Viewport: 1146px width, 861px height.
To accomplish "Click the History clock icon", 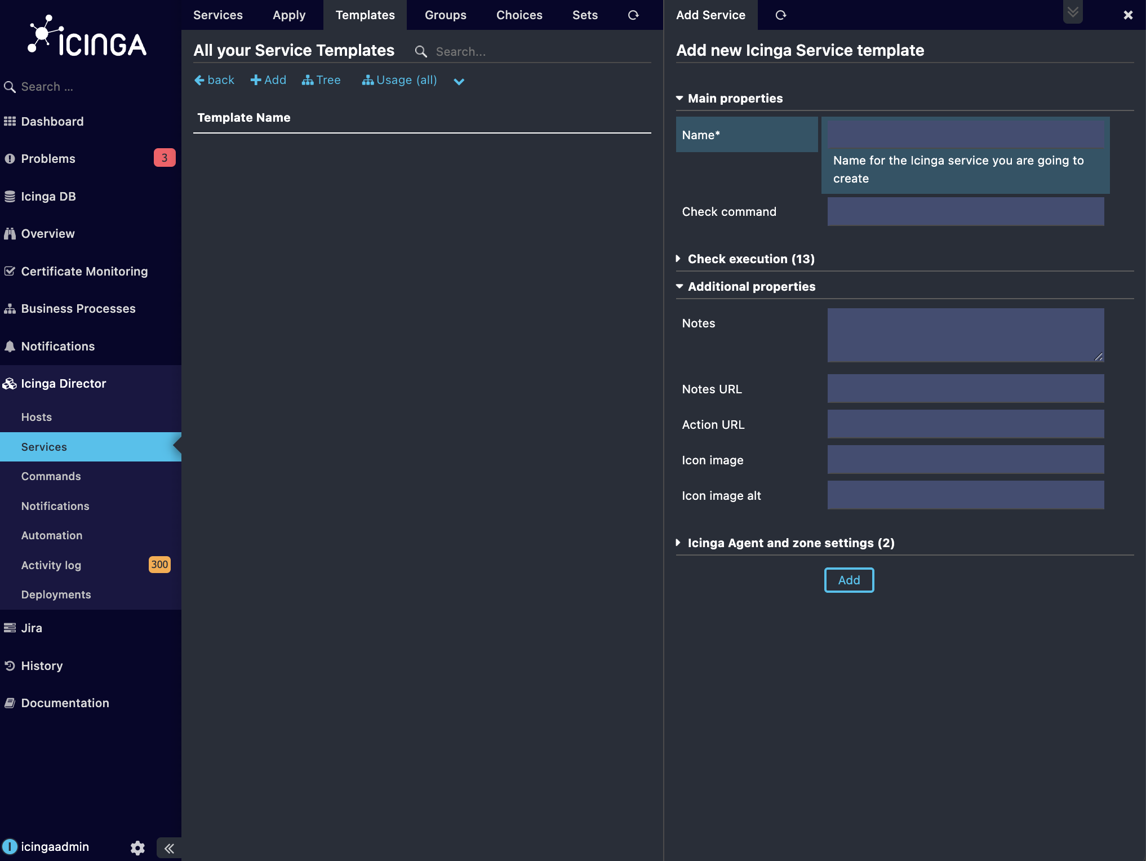I will (10, 665).
